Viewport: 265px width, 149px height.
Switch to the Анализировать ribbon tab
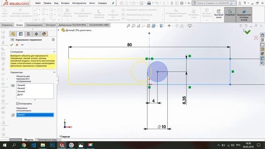pos(34,25)
